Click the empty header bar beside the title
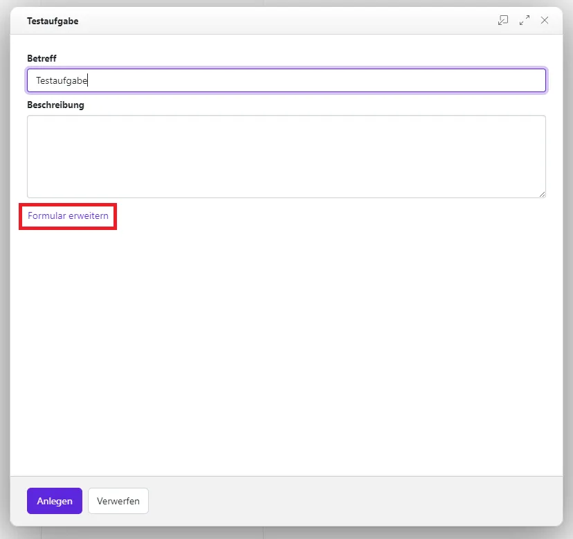This screenshot has height=539, width=573. (x=277, y=21)
